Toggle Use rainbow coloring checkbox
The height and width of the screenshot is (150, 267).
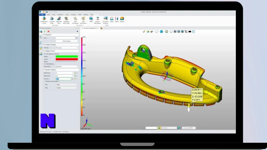click(45, 54)
